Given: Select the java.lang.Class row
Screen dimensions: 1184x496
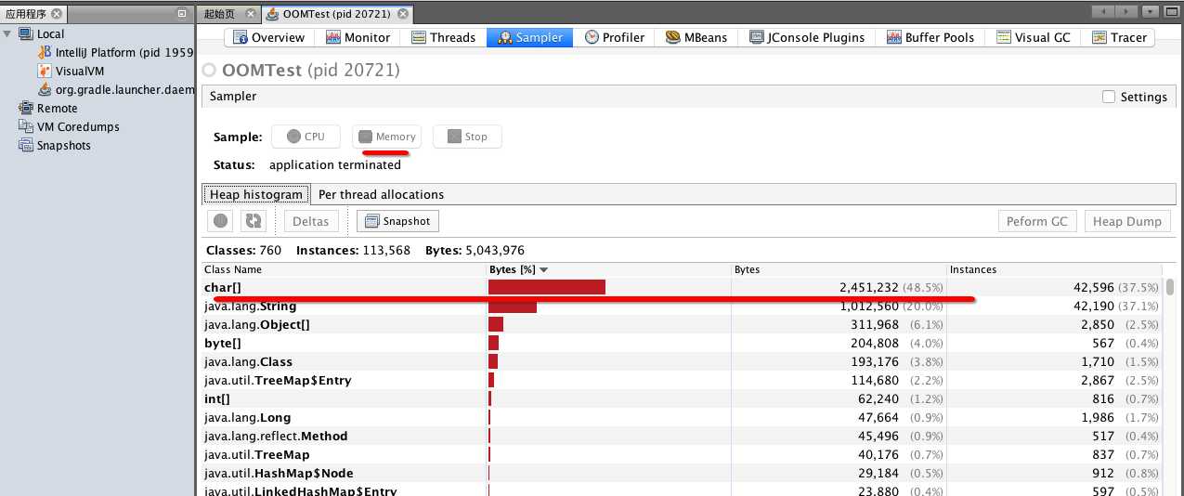Looking at the screenshot, I should tap(683, 361).
